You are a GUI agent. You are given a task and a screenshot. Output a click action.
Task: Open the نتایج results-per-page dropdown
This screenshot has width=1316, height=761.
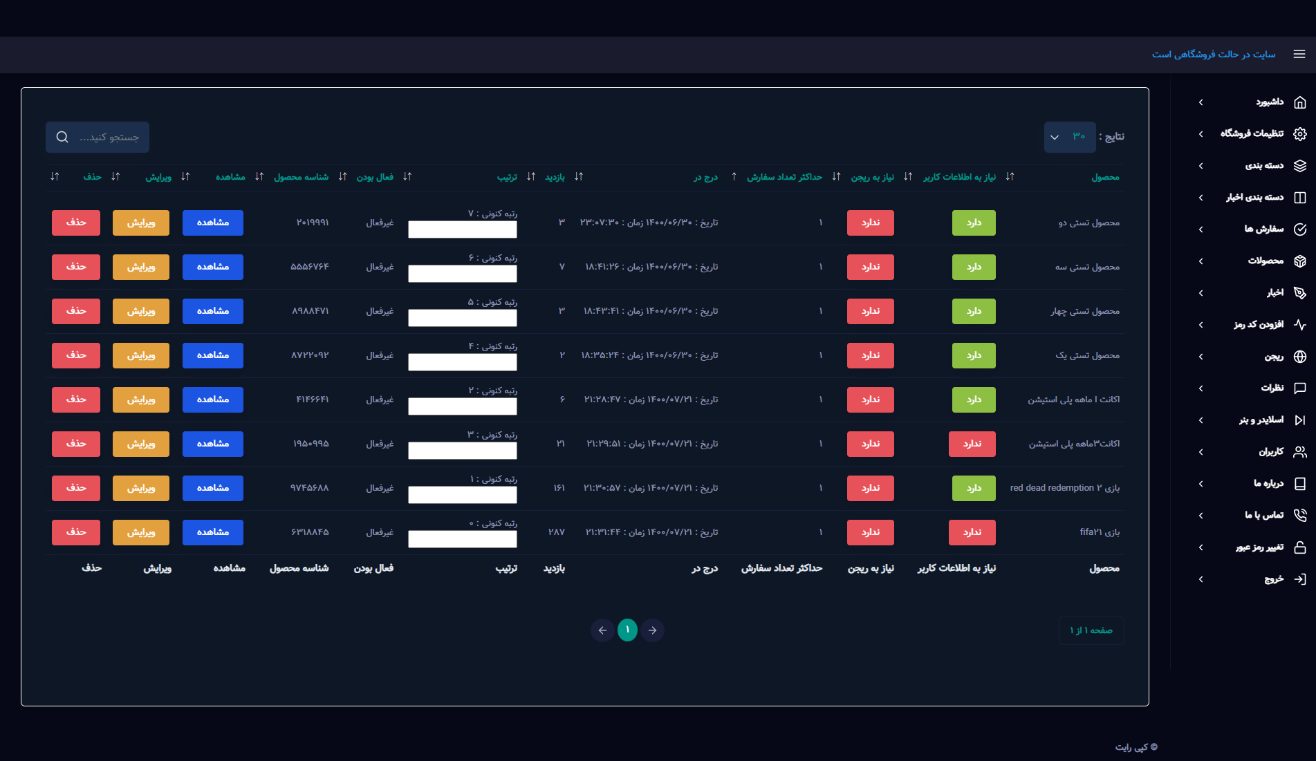pos(1069,137)
